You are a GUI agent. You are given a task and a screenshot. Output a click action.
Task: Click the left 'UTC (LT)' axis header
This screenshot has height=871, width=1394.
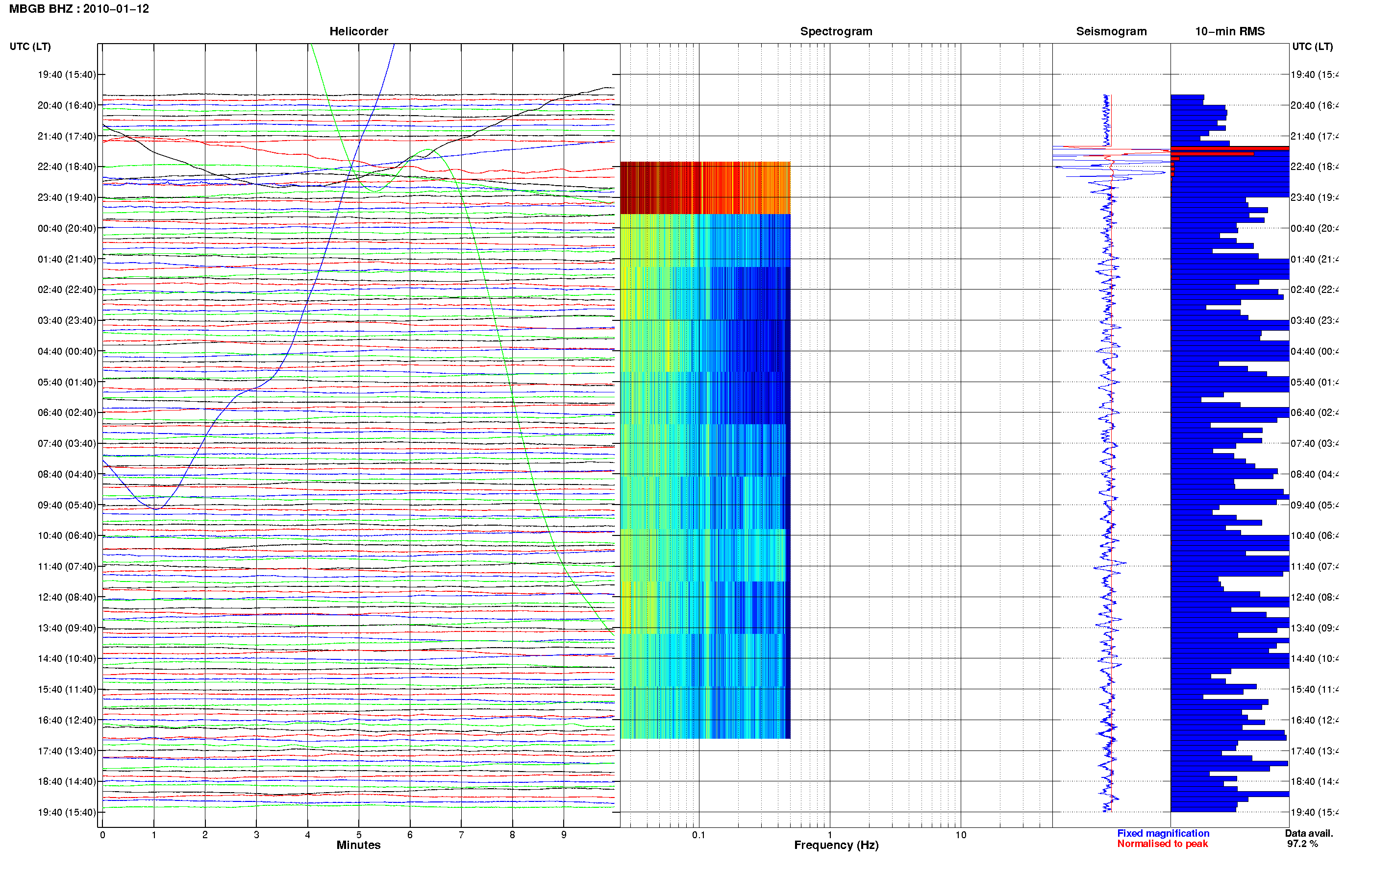pos(30,47)
